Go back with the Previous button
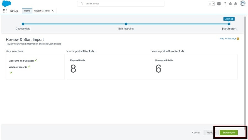Image resolution: width=248 pixels, height=140 pixels. point(211,133)
